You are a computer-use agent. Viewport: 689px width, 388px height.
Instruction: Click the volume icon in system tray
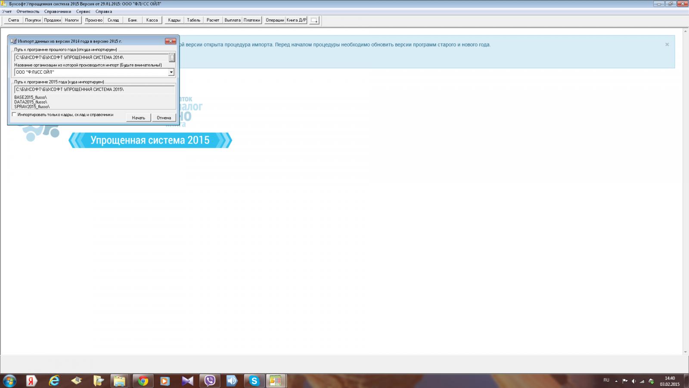(x=633, y=381)
